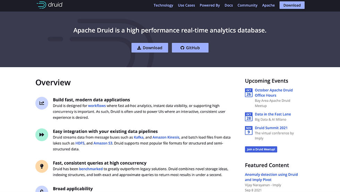Go to the Powered By page

tap(210, 5)
